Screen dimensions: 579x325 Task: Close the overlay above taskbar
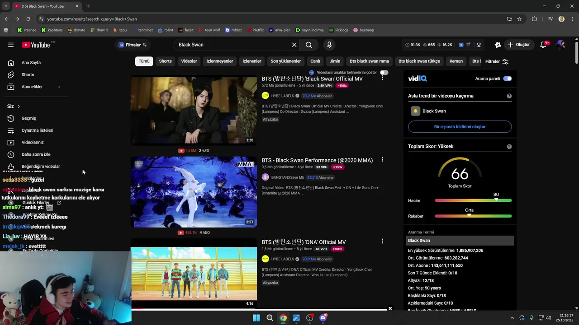coord(390,309)
